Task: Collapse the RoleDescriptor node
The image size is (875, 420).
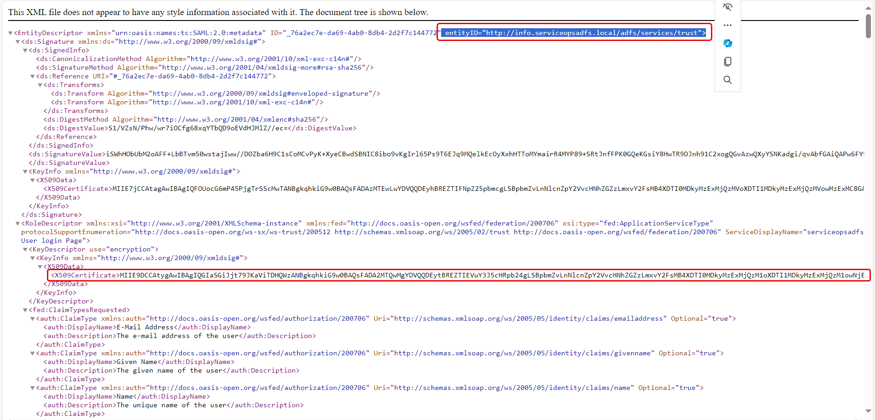Action: tap(17, 223)
